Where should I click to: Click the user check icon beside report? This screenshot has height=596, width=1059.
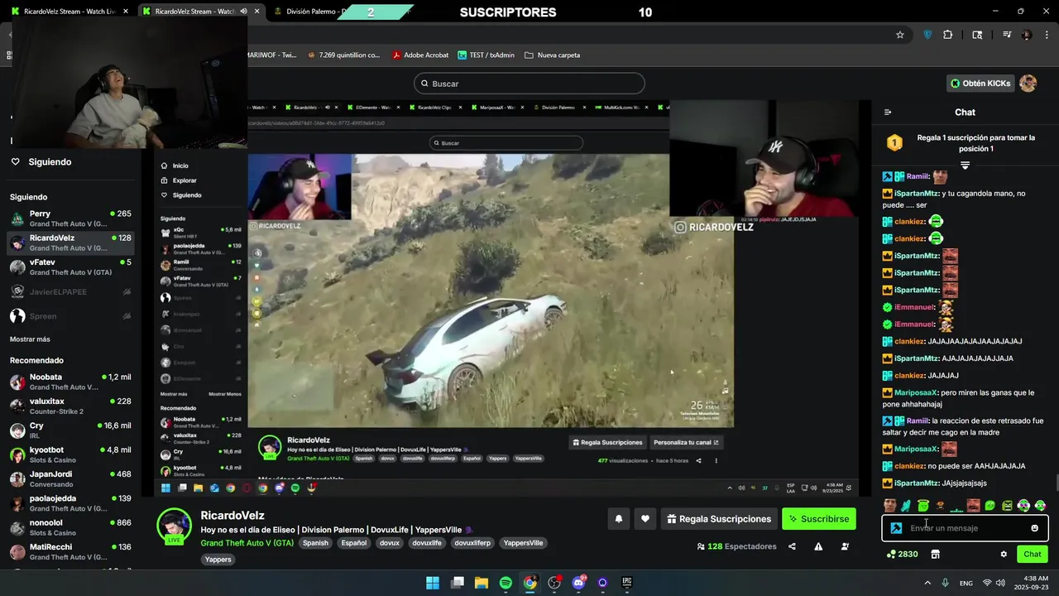(845, 546)
